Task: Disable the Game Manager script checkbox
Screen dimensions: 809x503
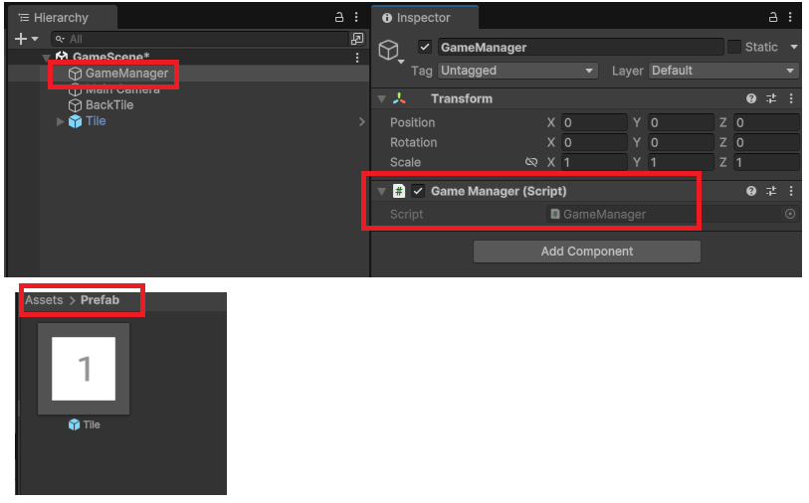Action: coord(418,191)
